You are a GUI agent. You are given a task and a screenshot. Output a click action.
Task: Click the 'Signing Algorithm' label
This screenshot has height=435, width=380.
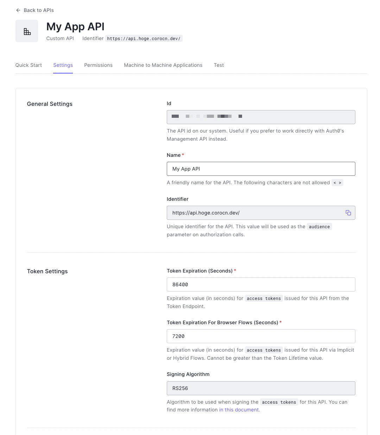188,374
